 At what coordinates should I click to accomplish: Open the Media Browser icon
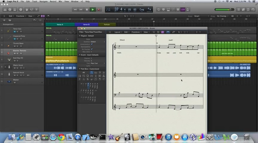pos(253,9)
